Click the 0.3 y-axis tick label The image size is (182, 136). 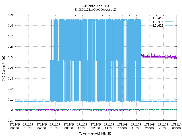tap(10, 78)
